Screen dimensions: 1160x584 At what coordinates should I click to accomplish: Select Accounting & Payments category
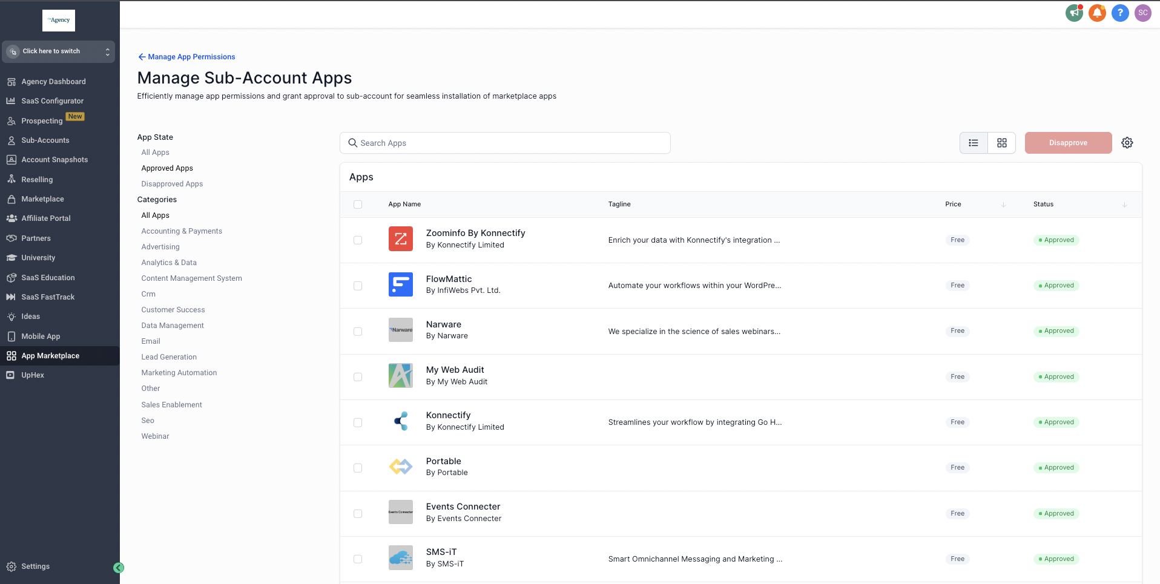pos(182,231)
